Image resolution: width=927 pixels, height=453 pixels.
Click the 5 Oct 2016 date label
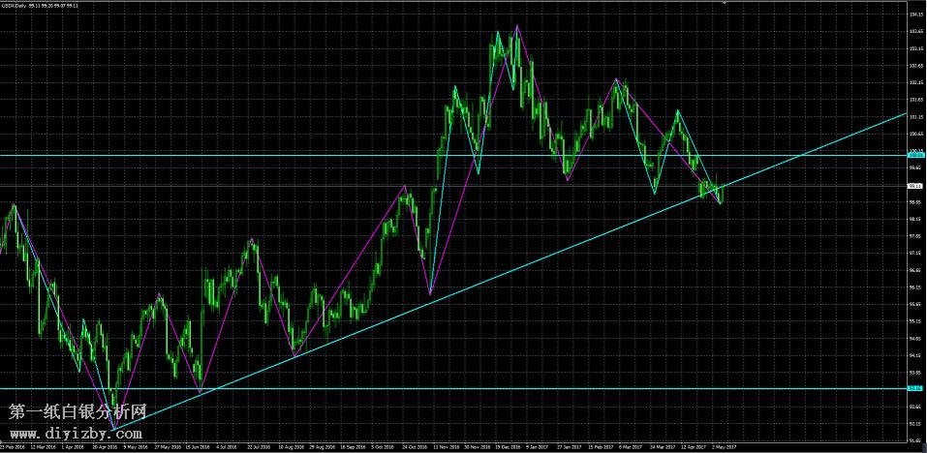click(383, 447)
